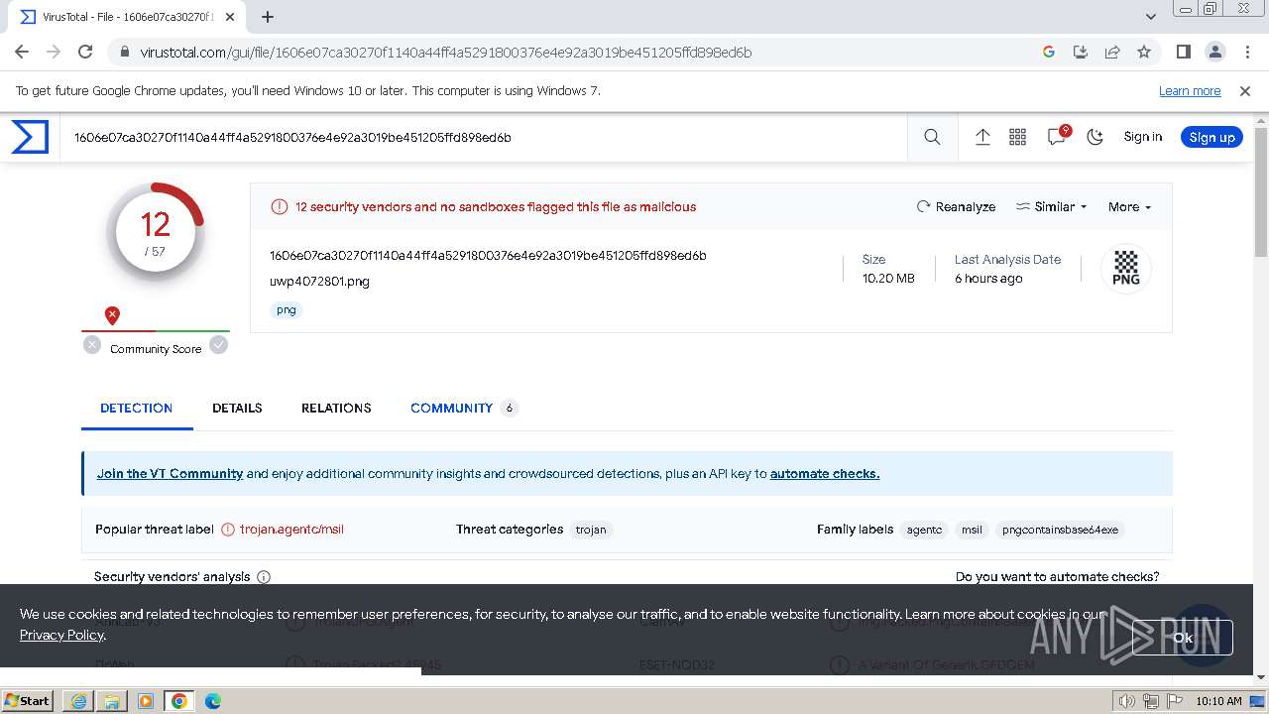
Task: Click the taskbar clock 10:10 AM
Action: 1218,701
